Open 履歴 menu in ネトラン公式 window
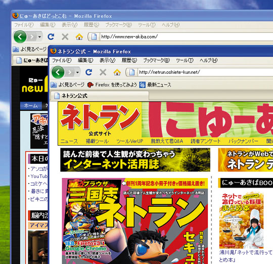The height and width of the screenshot is (264, 273). 129,60
